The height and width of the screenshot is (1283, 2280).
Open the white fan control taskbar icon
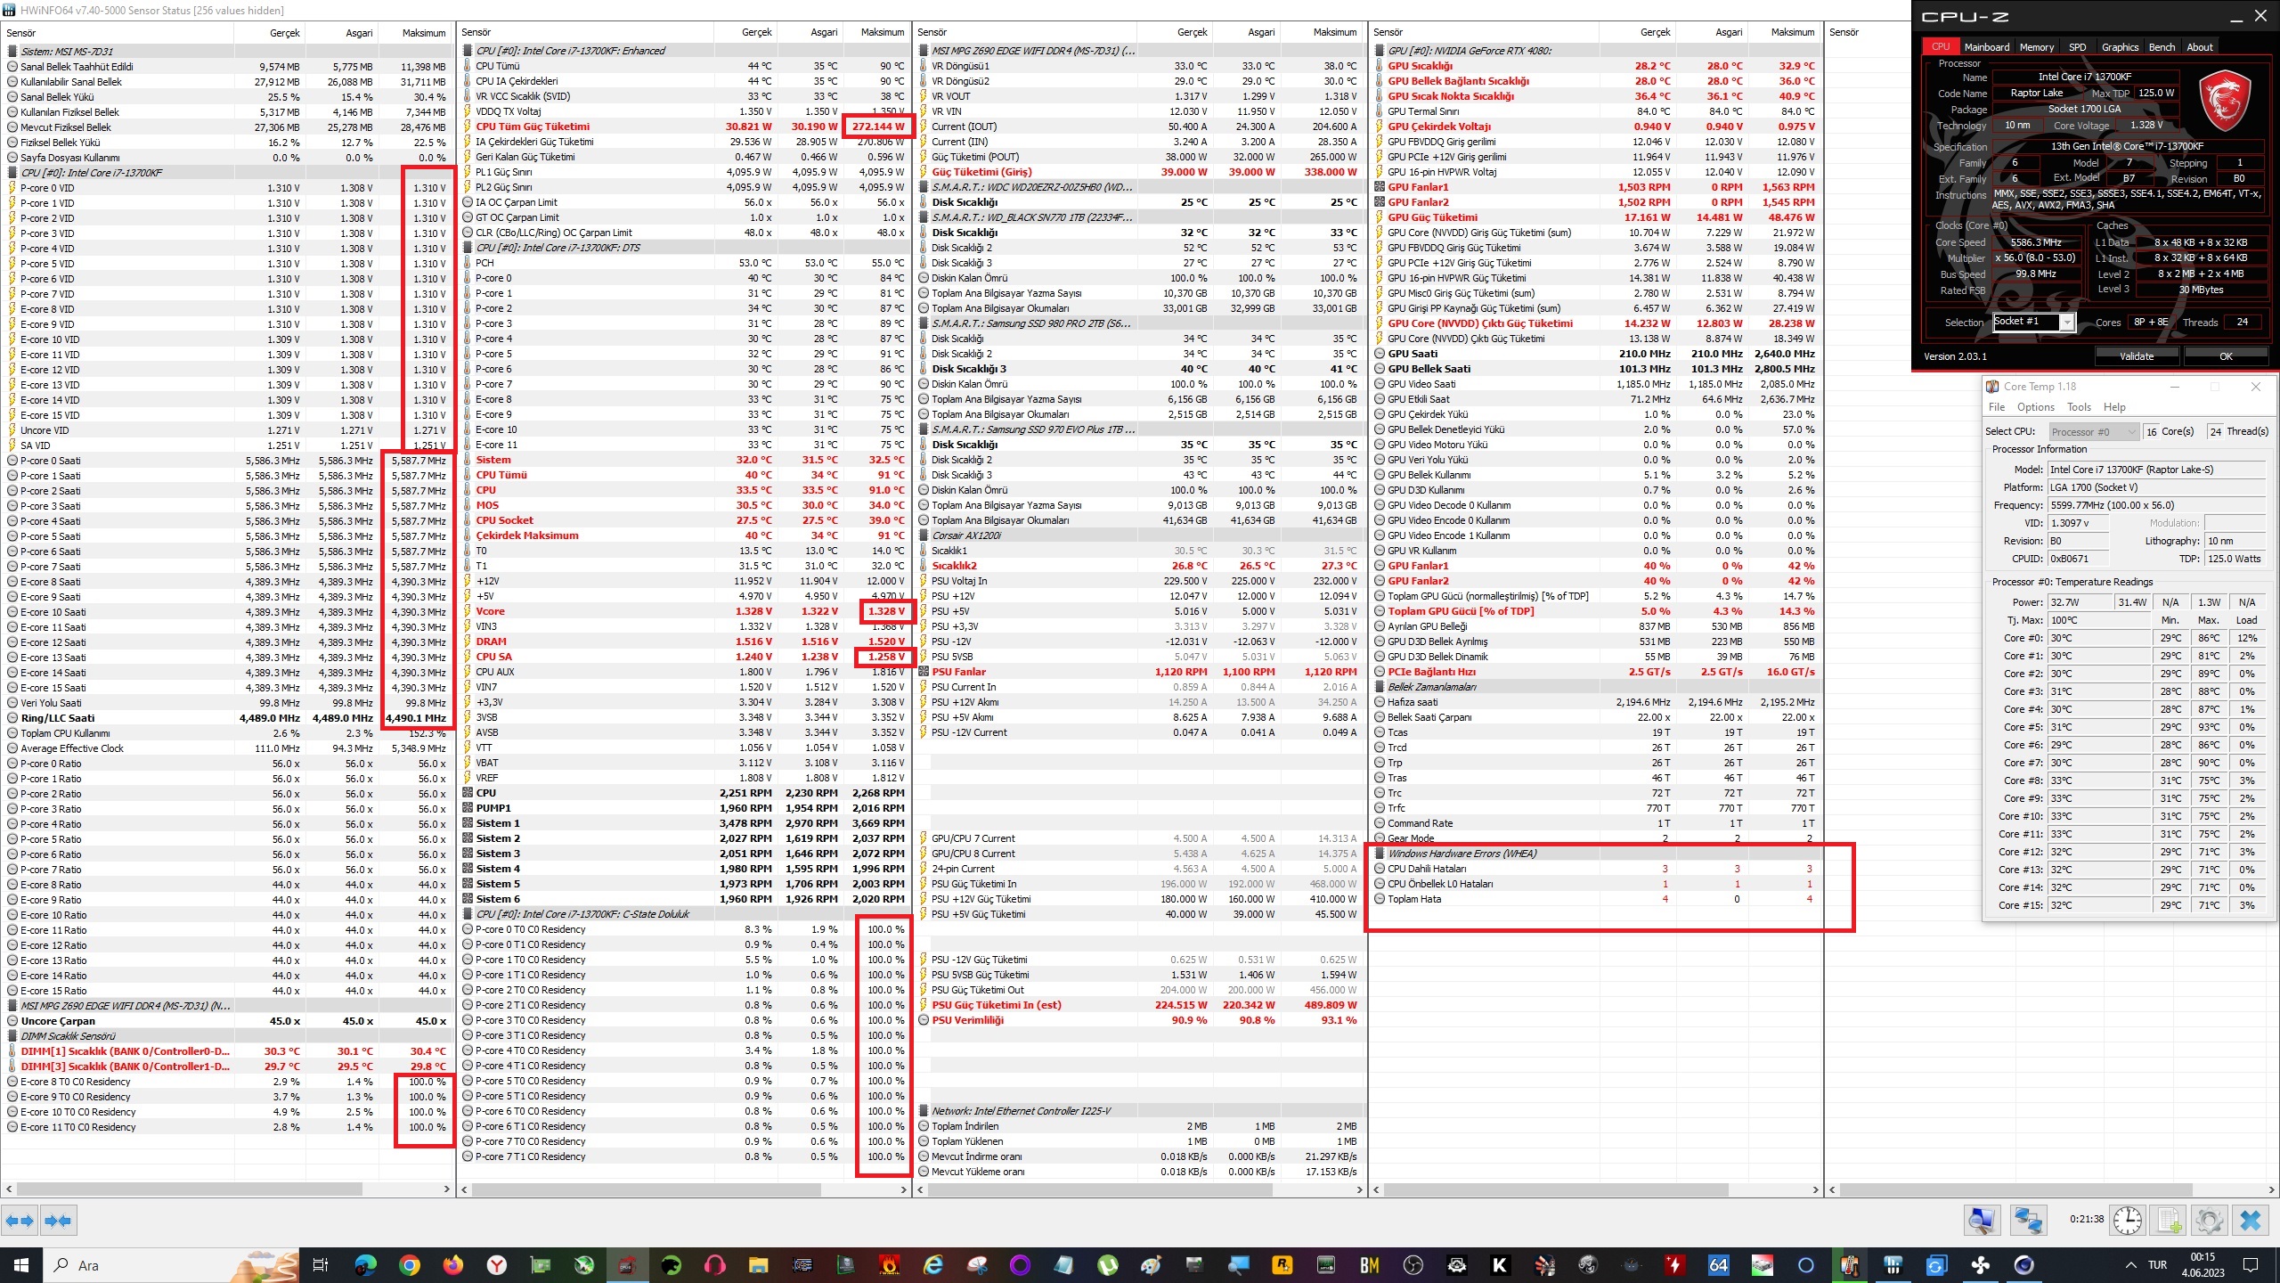point(1980,1265)
